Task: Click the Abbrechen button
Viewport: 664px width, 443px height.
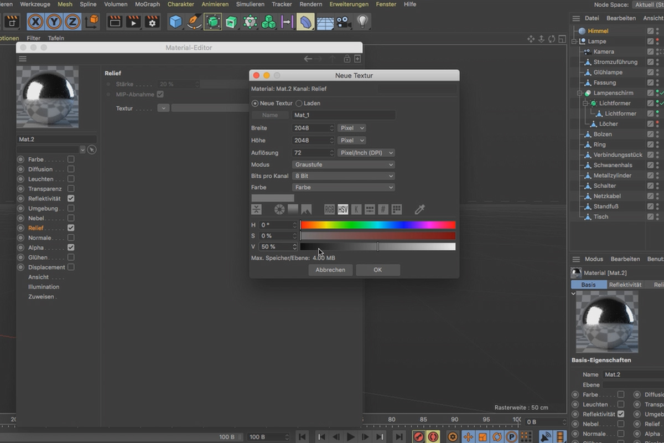Action: [x=330, y=270]
